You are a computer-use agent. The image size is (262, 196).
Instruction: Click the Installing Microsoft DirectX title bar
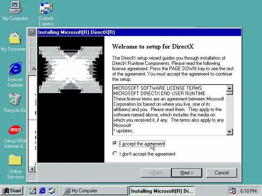coord(139,32)
